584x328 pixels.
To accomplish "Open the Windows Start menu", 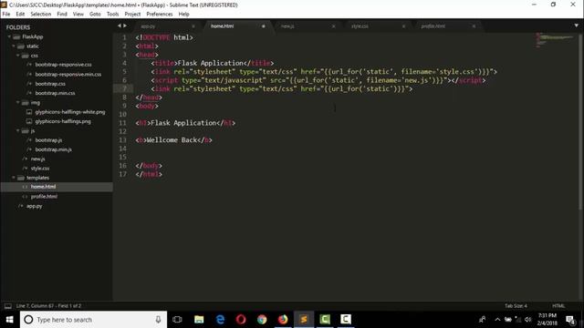I will 10,320.
